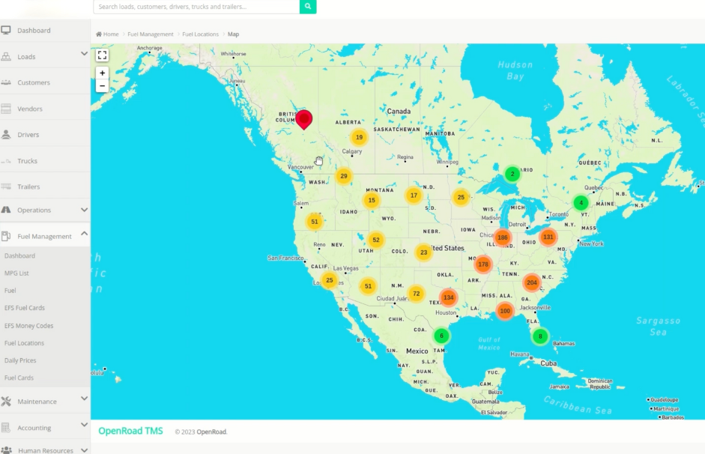
Task: Zoom out on the map
Action: pos(102,86)
